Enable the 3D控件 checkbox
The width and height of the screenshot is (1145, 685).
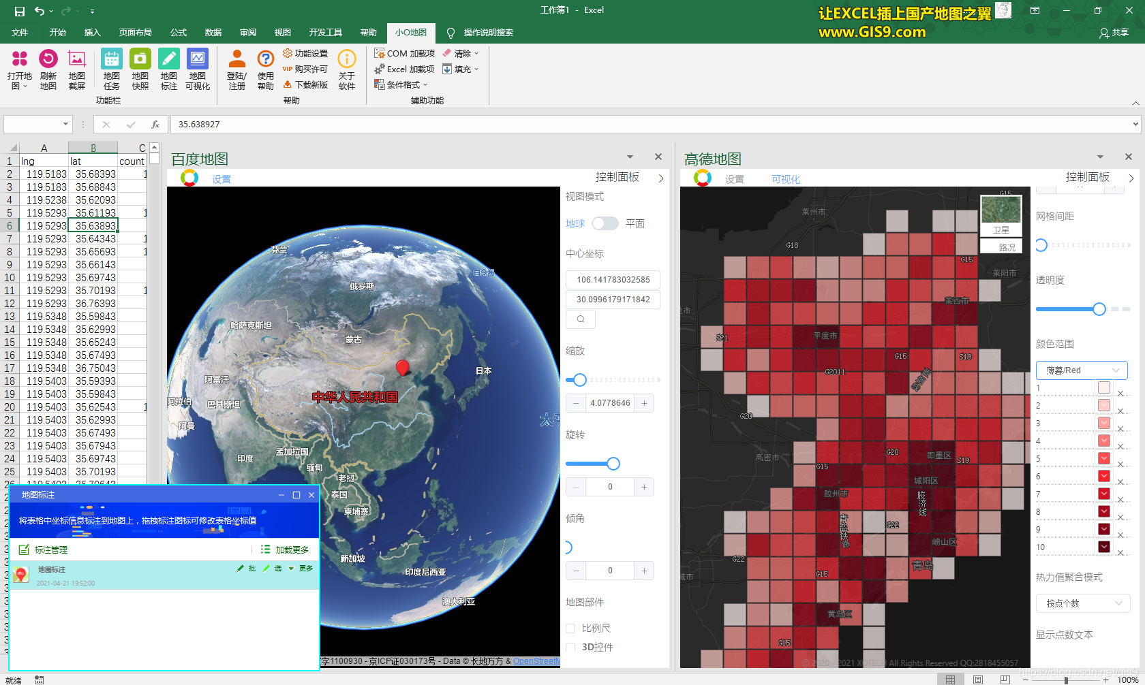click(571, 647)
